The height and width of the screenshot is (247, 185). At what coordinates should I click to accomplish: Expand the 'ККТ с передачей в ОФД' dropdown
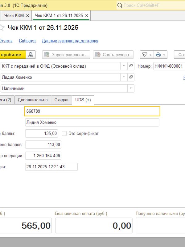tap(124, 66)
